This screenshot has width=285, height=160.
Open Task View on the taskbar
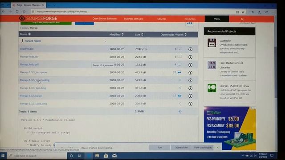click(80, 156)
